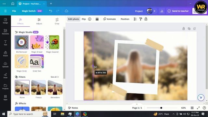Click the Redo arrow

click(58, 11)
